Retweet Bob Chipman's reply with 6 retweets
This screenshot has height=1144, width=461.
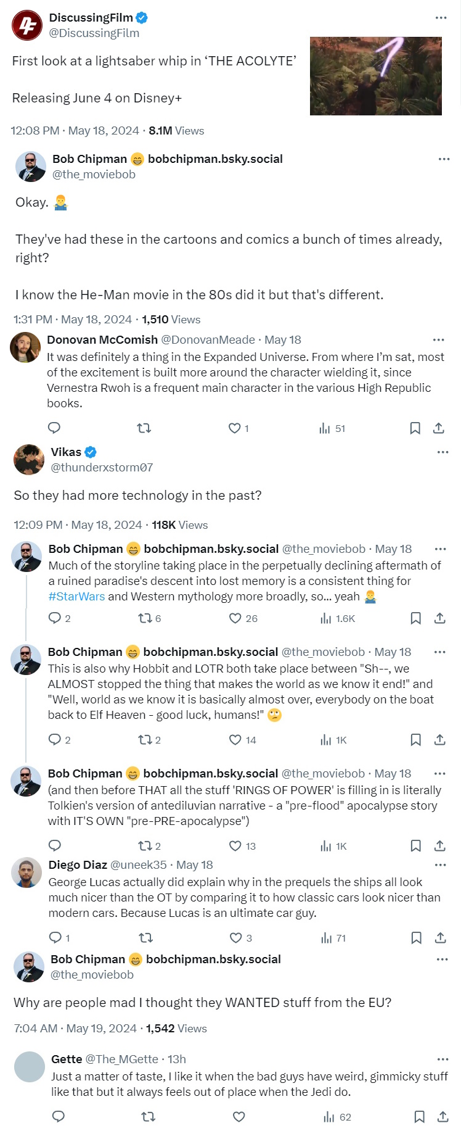[145, 618]
